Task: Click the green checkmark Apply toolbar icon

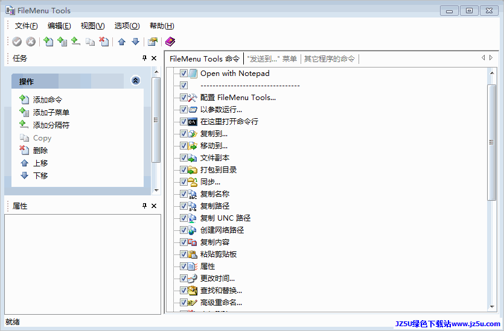Action: tap(17, 42)
